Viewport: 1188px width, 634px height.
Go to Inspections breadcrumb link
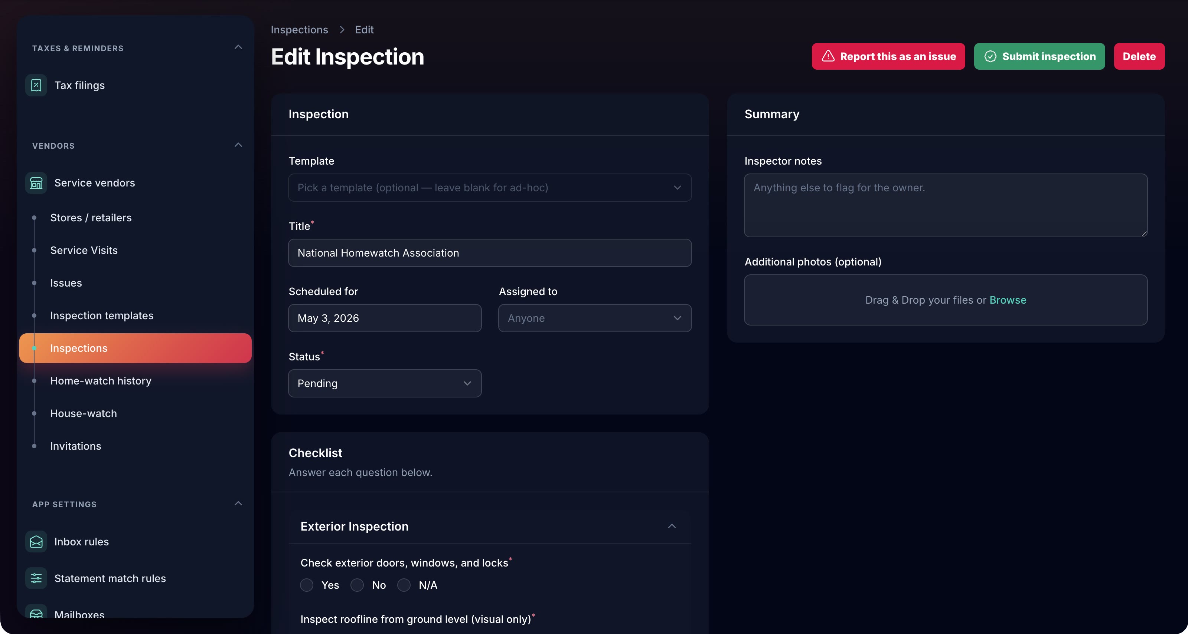(x=299, y=29)
